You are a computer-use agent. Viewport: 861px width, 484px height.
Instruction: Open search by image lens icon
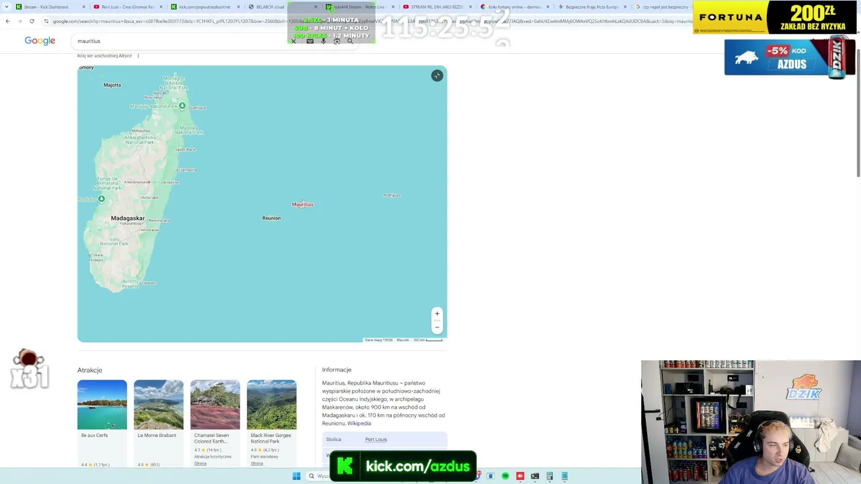pos(337,42)
